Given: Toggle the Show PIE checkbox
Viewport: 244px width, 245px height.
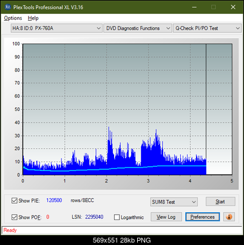Looking at the screenshot, I should point(15,201).
